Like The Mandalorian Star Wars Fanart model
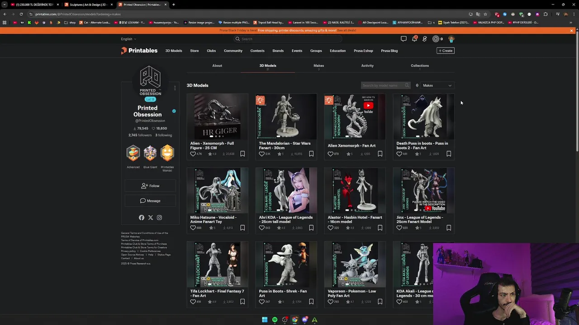The width and height of the screenshot is (579, 325). [x=261, y=154]
